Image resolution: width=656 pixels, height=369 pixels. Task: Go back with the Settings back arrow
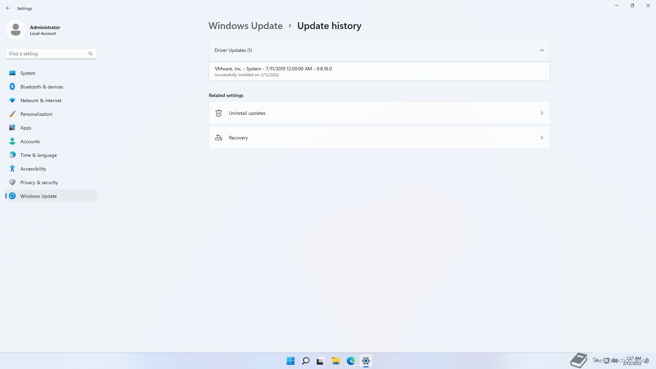point(8,8)
